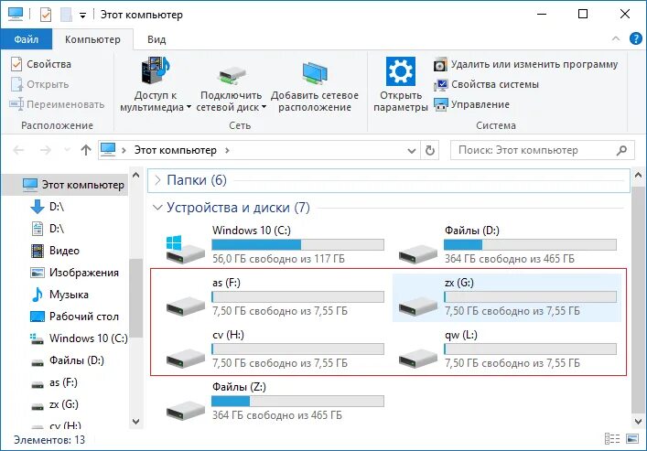Switch to the Вид ribbon tab
The width and height of the screenshot is (647, 451).
click(x=156, y=39)
